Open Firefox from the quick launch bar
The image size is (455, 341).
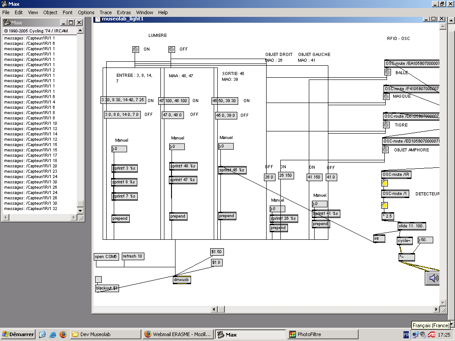pos(63,334)
